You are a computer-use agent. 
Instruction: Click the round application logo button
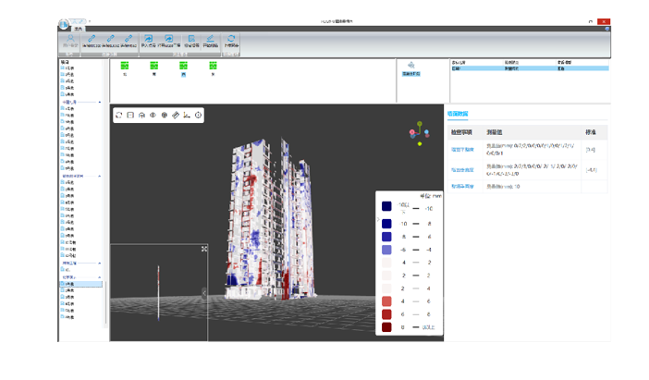[x=63, y=24]
